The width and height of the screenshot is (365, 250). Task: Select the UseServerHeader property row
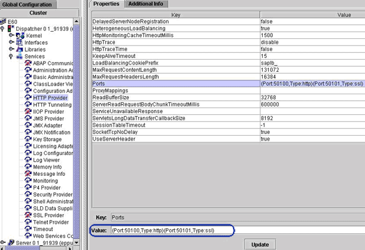coord(228,139)
